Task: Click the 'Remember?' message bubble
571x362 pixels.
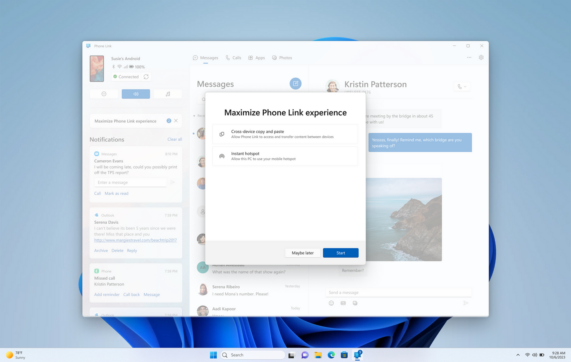Action: click(353, 271)
